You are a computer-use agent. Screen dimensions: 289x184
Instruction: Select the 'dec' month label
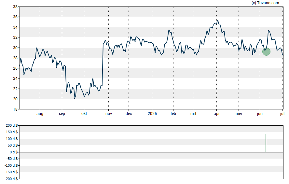click(x=129, y=113)
